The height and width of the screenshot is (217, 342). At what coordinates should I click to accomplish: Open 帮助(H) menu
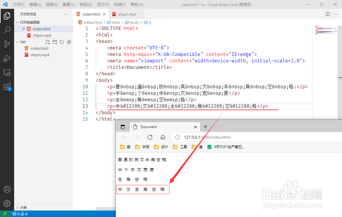137,5
